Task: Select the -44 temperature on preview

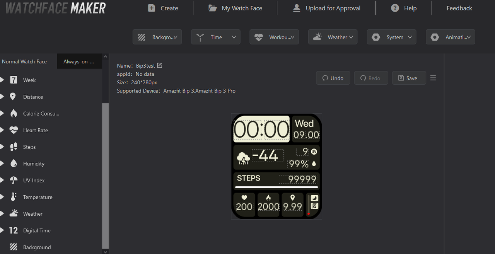Action: (x=268, y=155)
